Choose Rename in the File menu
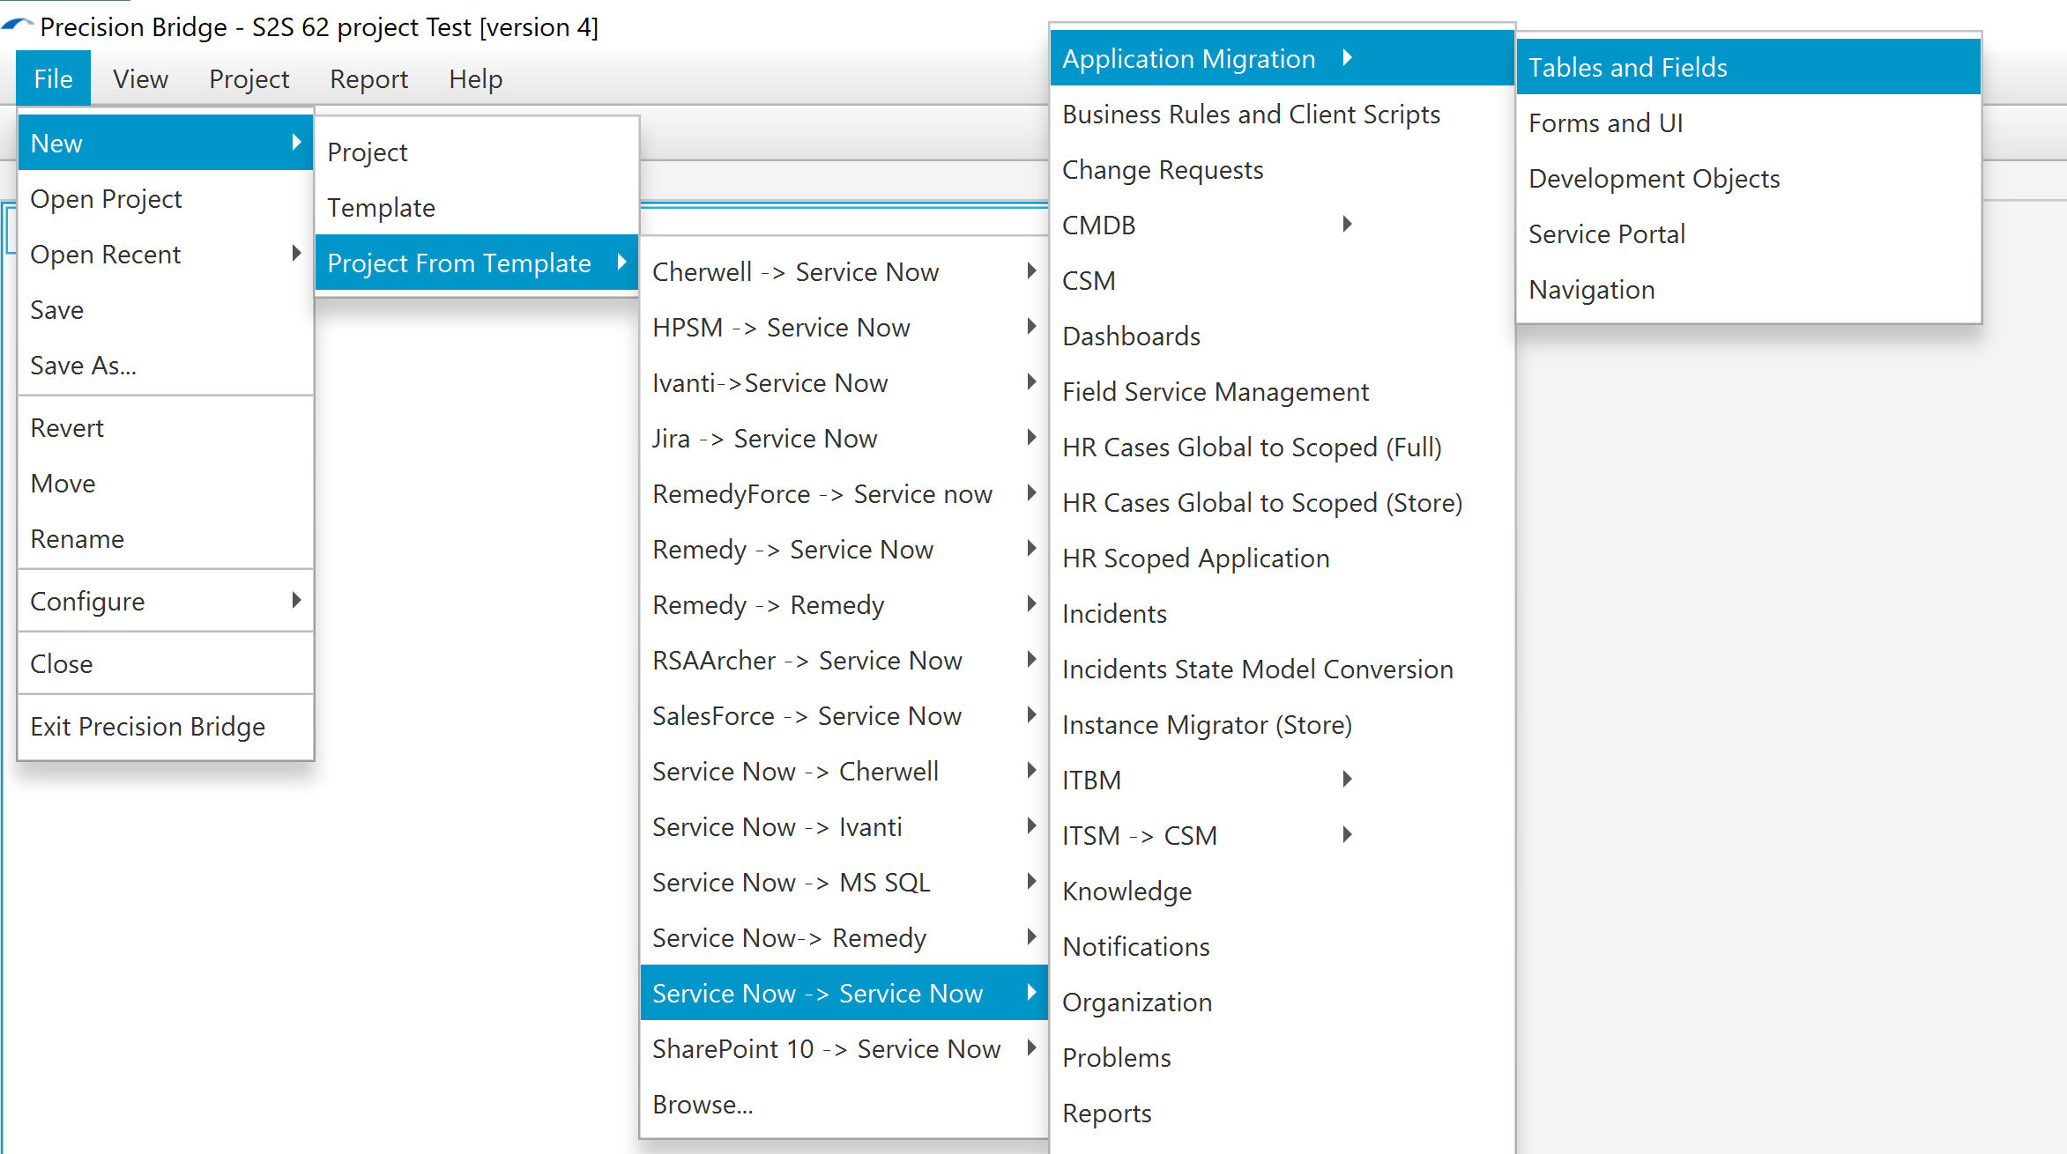Image resolution: width=2067 pixels, height=1154 pixels. [x=166, y=538]
